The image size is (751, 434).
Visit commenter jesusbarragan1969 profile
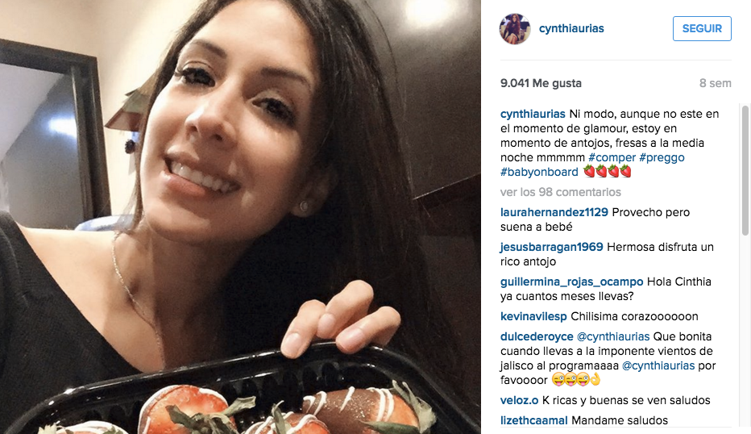tap(552, 247)
